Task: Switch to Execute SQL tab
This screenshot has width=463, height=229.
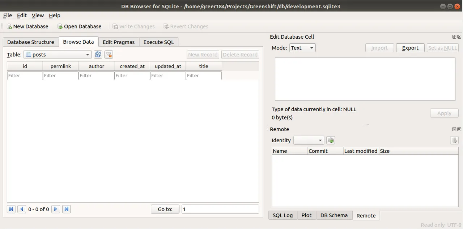Action: tap(159, 42)
